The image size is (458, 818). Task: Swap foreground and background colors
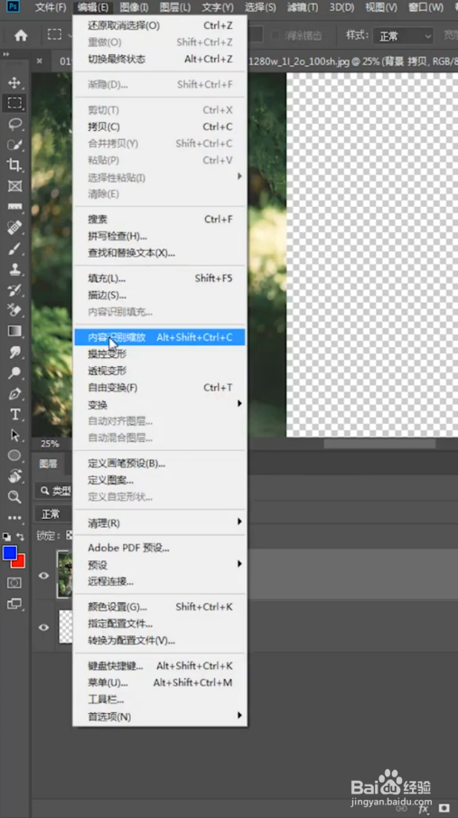click(x=21, y=536)
